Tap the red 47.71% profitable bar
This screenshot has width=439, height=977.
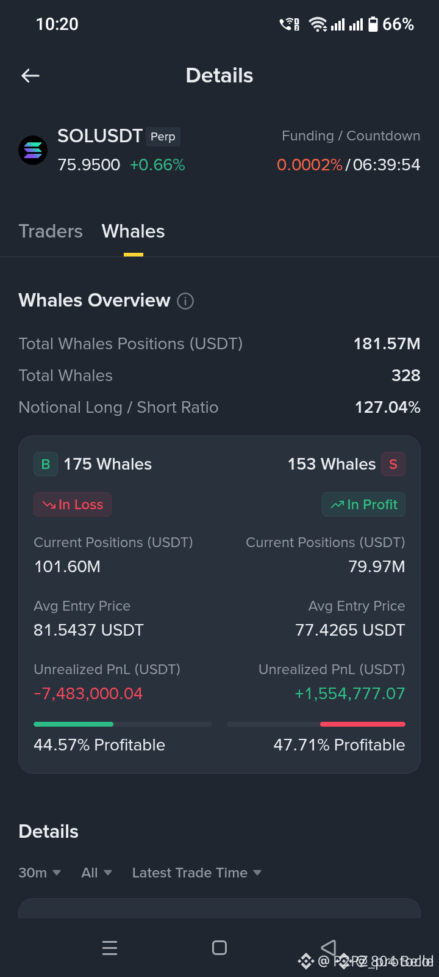(x=363, y=724)
